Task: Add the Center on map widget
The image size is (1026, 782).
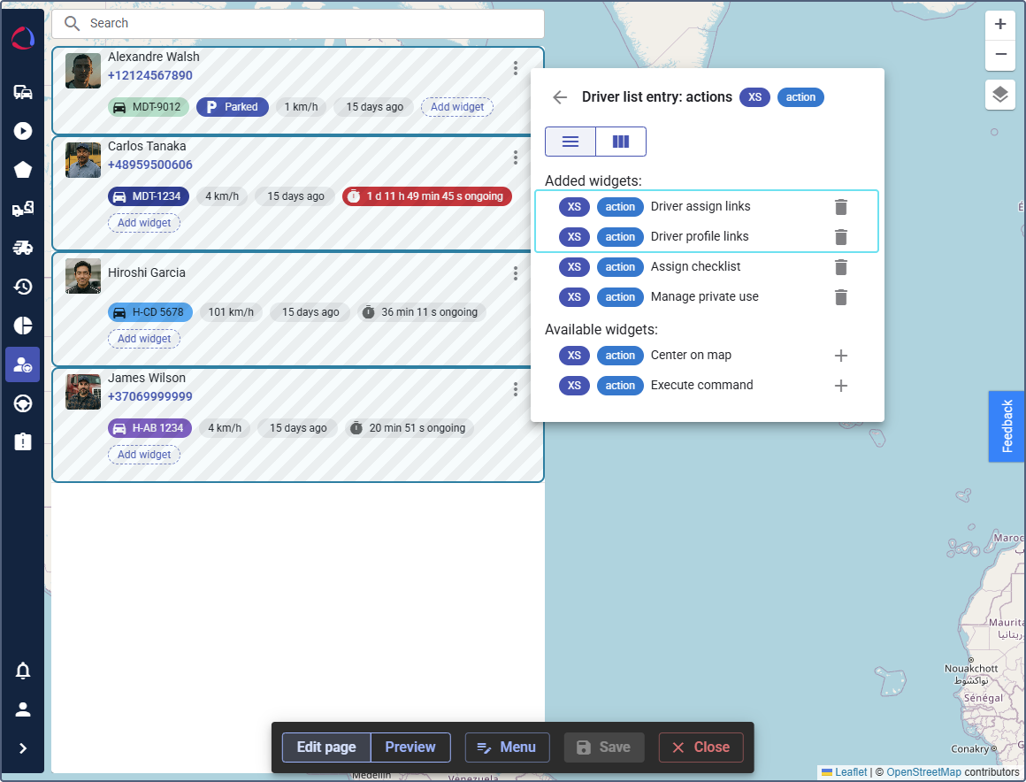Action: pyautogui.click(x=841, y=356)
